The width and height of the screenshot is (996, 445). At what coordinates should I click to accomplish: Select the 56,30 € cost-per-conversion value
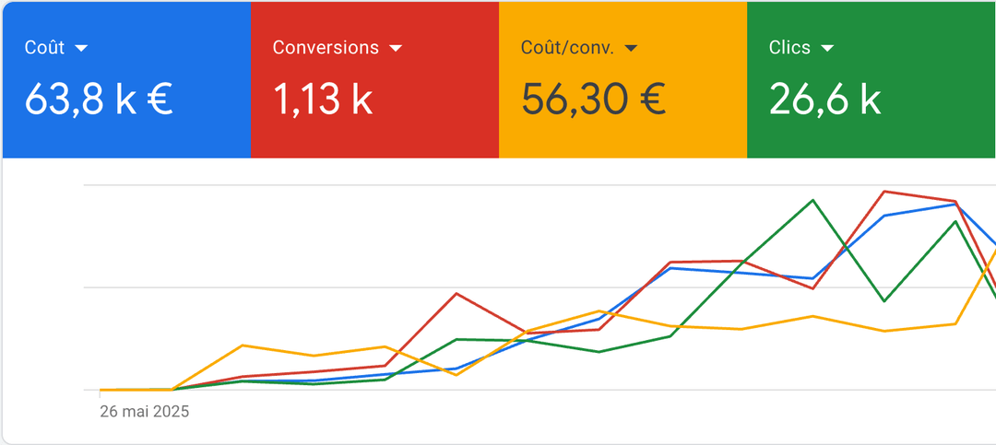593,99
